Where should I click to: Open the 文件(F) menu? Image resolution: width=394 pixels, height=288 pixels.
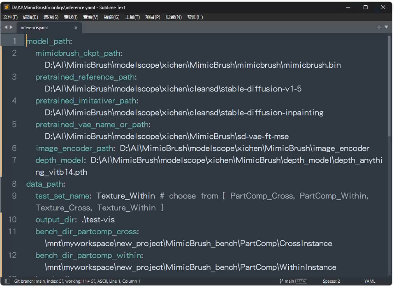[10, 17]
